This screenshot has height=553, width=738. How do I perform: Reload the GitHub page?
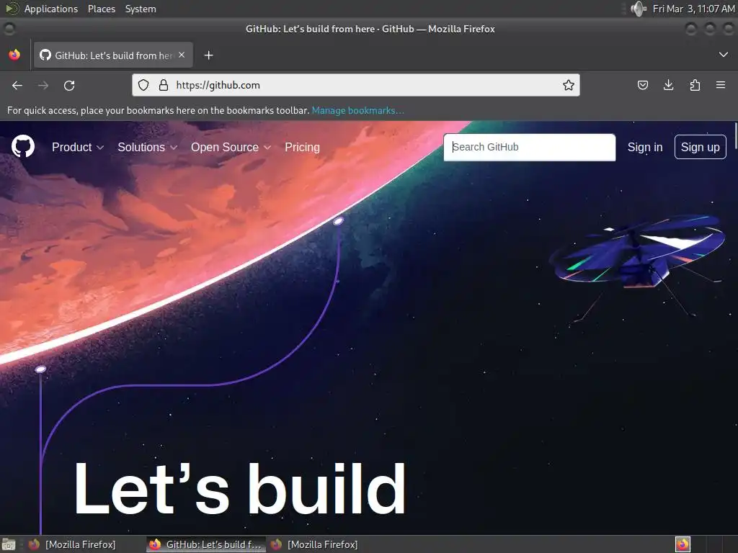click(69, 86)
